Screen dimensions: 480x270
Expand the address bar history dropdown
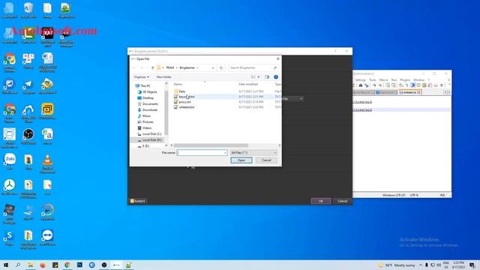pyautogui.click(x=213, y=67)
